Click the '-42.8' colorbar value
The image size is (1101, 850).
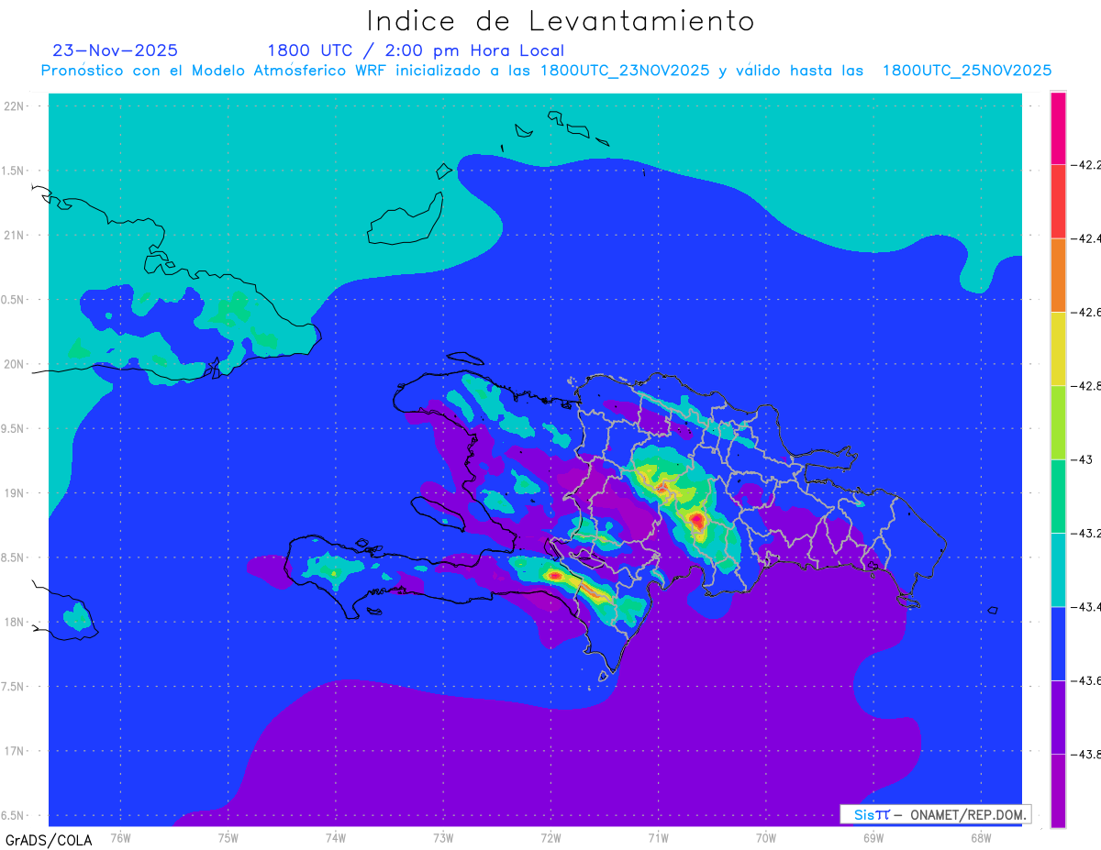click(x=1086, y=386)
